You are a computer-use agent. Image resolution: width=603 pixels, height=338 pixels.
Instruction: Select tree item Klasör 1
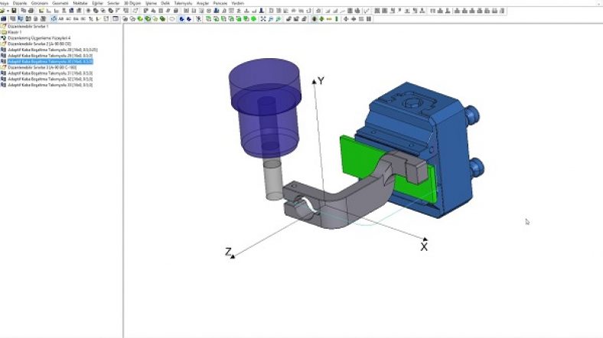coord(15,32)
